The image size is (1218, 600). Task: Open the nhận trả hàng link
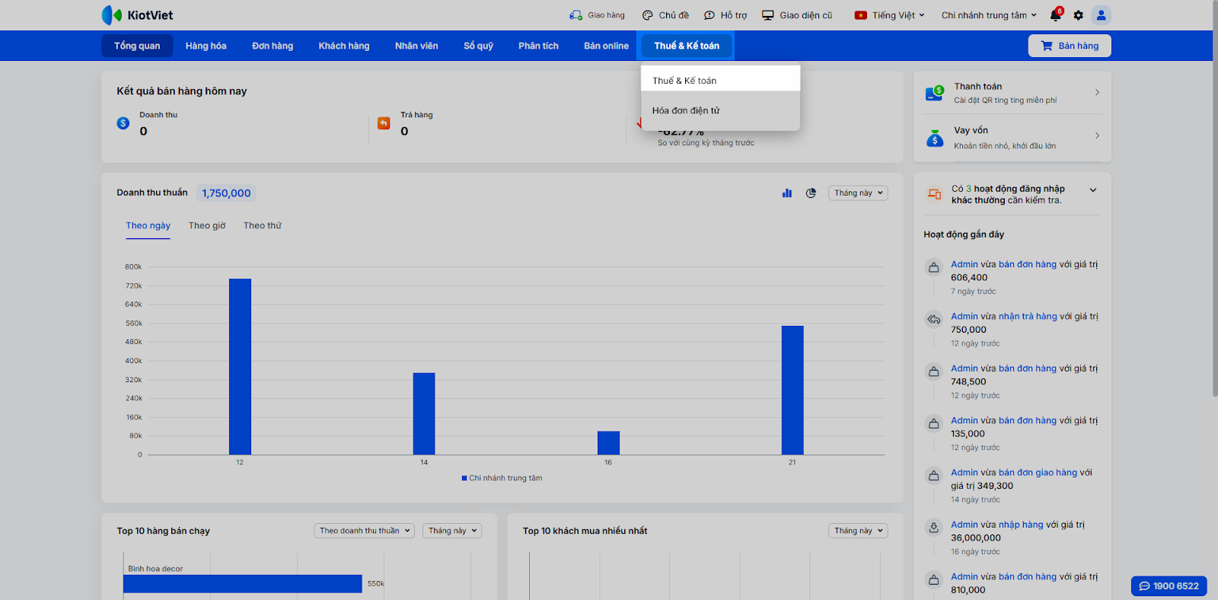coord(1028,316)
